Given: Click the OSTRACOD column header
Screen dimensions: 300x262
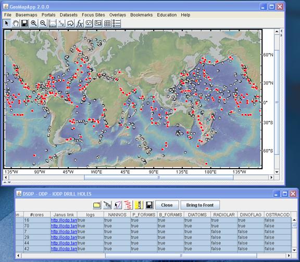Looking at the screenshot, I should (x=278, y=215).
